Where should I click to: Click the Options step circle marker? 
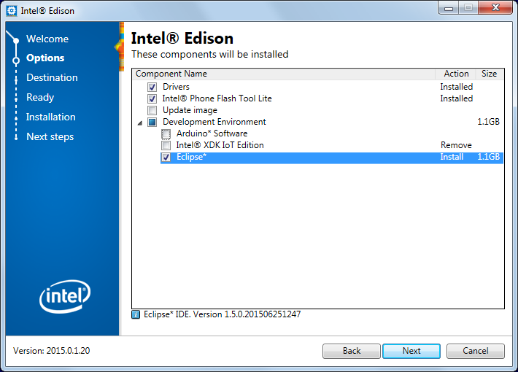coord(16,61)
